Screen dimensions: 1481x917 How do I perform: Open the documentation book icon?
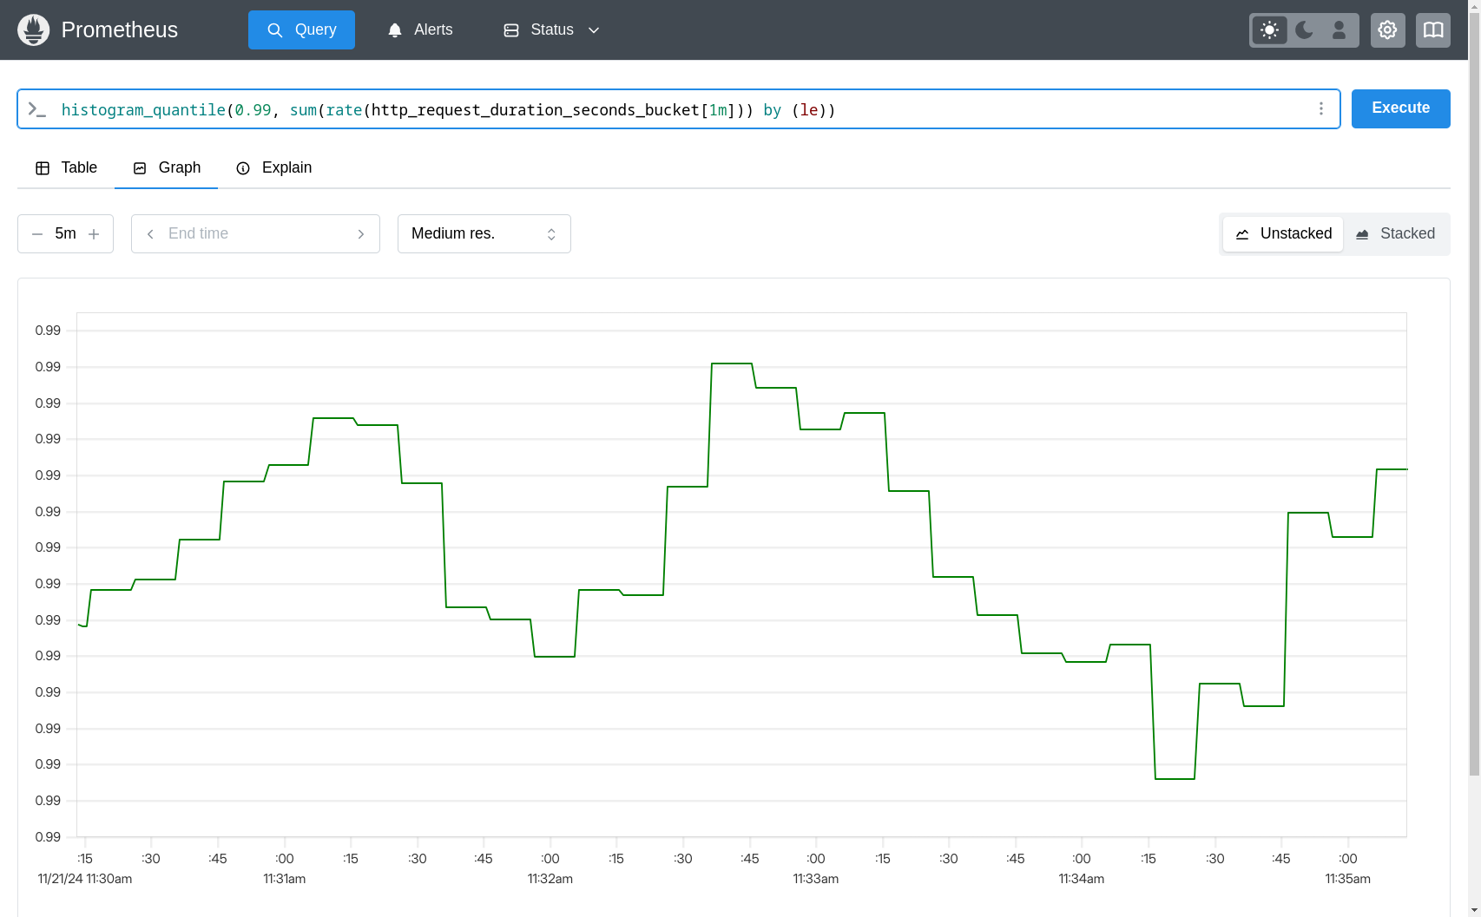click(1432, 29)
